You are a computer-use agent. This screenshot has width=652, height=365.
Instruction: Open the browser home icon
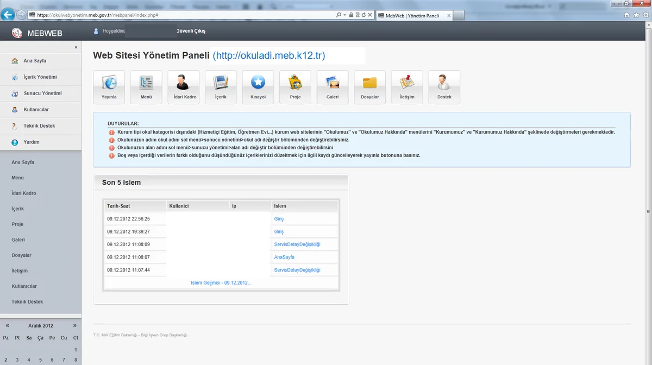628,15
